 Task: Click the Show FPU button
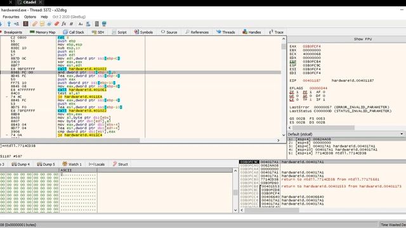click(x=363, y=39)
